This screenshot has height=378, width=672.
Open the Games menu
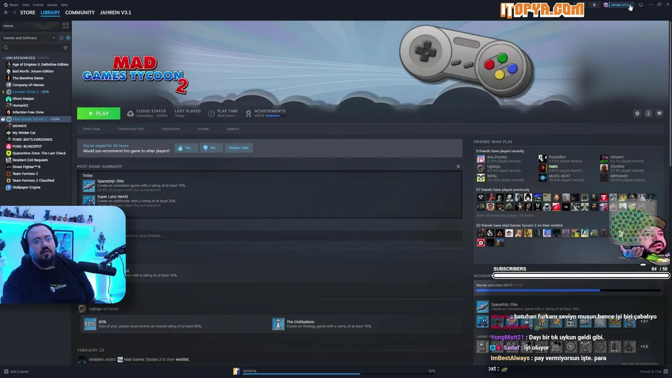[52, 5]
